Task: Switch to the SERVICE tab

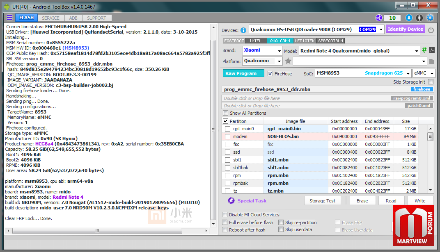Action: point(50,18)
